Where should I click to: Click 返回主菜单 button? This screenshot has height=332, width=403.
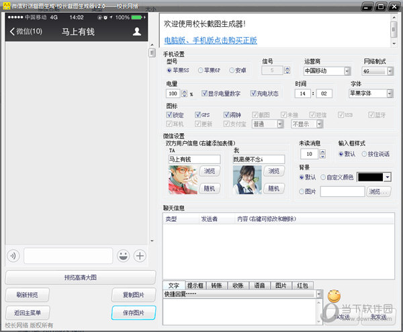click(x=28, y=313)
